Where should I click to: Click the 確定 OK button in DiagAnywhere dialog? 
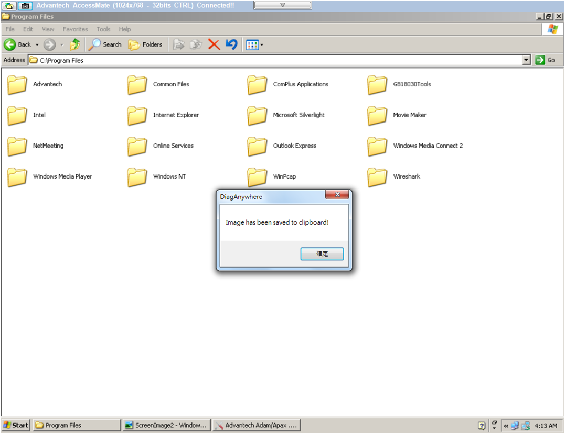[x=322, y=253]
